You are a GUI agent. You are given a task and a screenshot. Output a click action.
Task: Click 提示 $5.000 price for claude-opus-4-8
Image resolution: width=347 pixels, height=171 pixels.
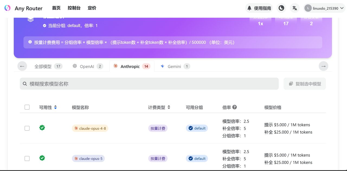click(287, 125)
